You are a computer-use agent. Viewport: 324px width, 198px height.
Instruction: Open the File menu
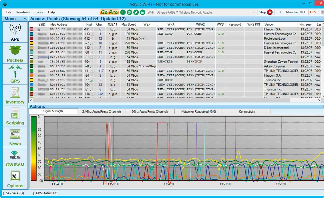9,12
